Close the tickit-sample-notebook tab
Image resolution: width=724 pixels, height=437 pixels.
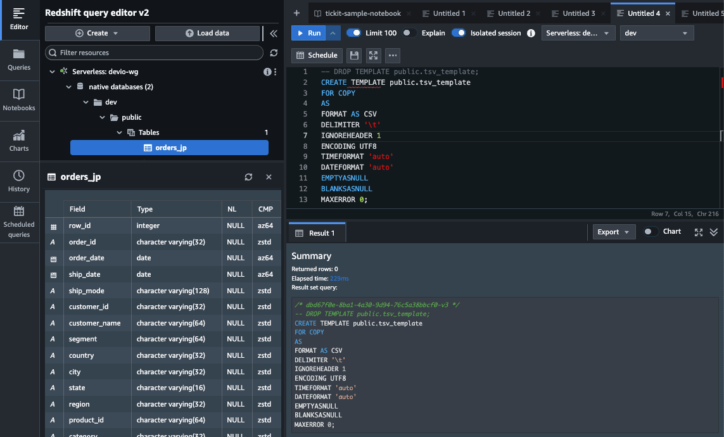coord(409,13)
